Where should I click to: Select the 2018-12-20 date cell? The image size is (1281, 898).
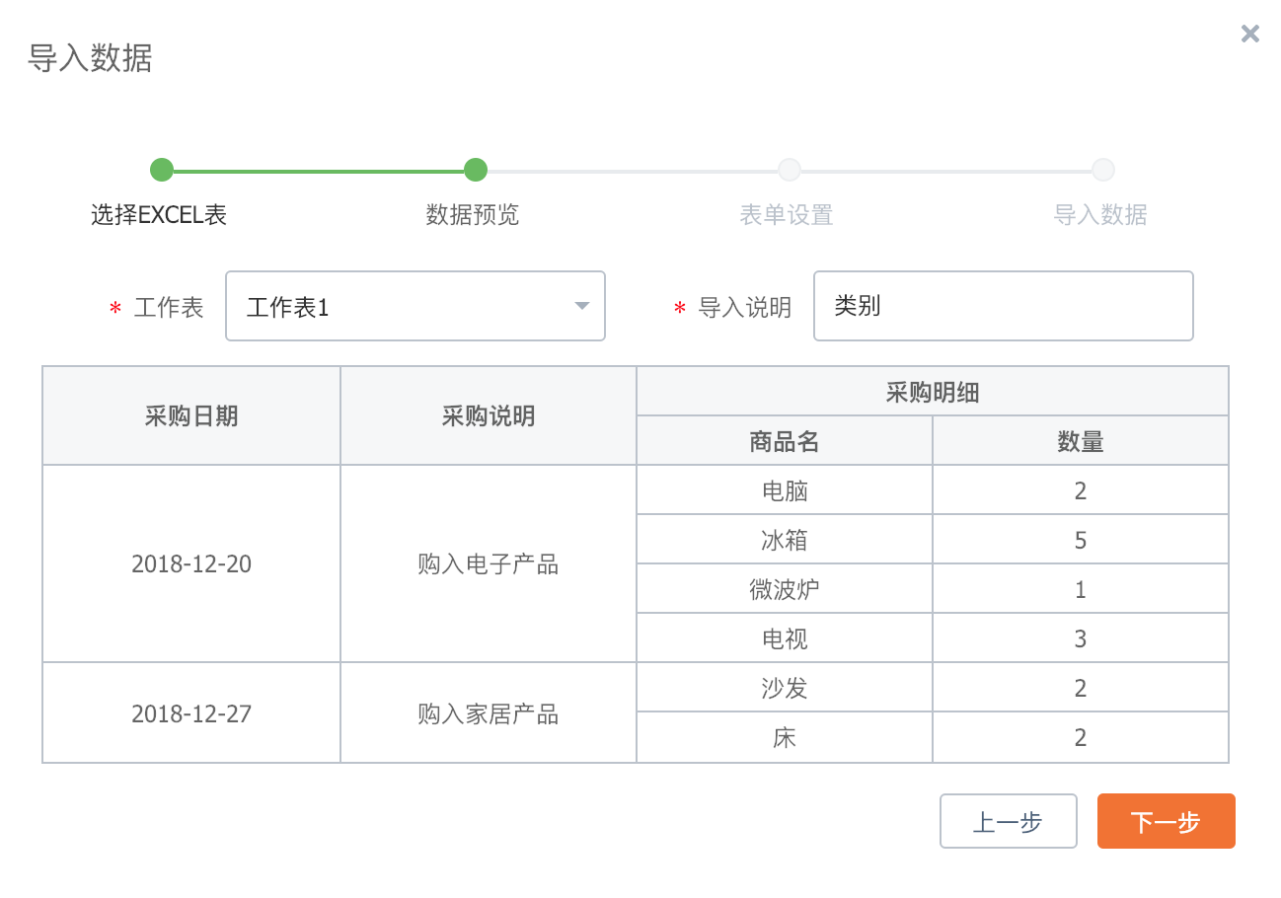(191, 564)
